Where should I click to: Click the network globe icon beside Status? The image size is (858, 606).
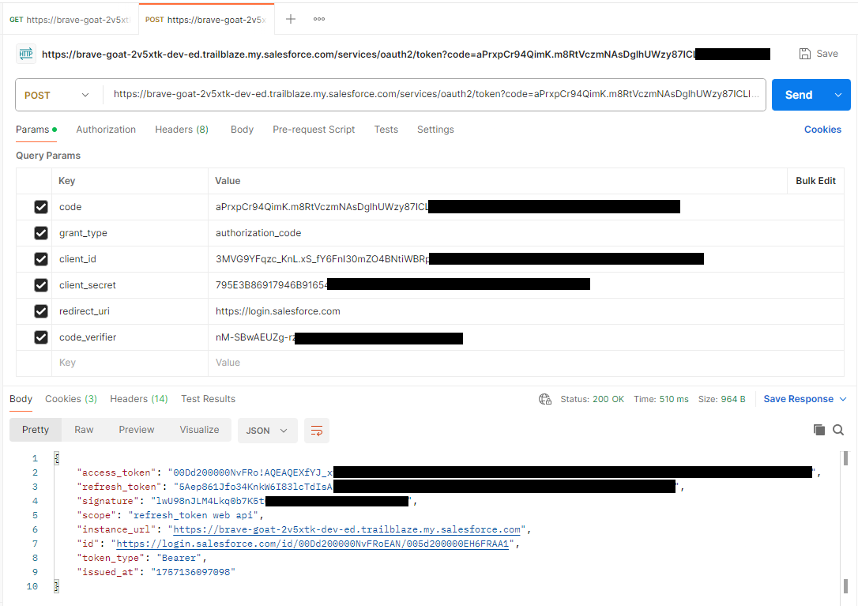[x=545, y=399]
